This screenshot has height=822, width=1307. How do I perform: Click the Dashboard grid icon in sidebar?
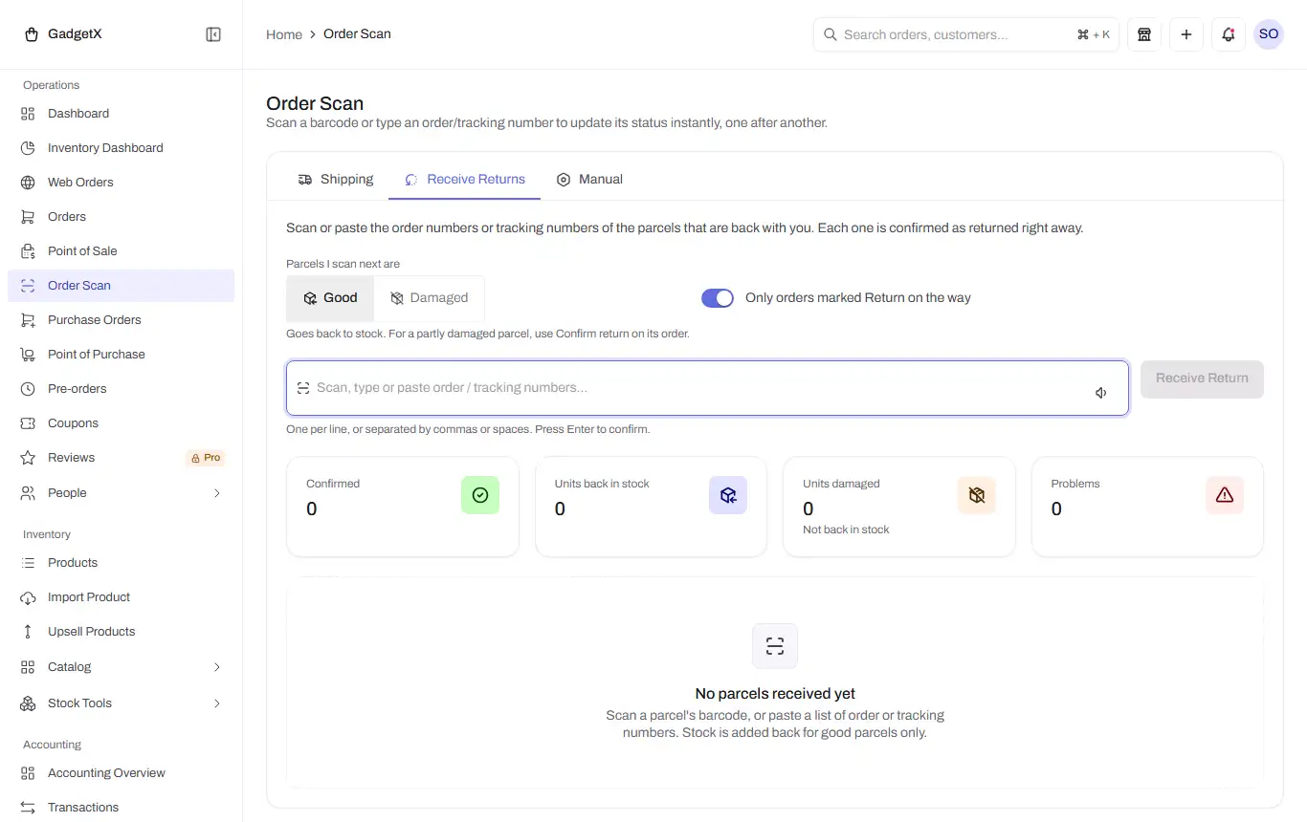28,114
